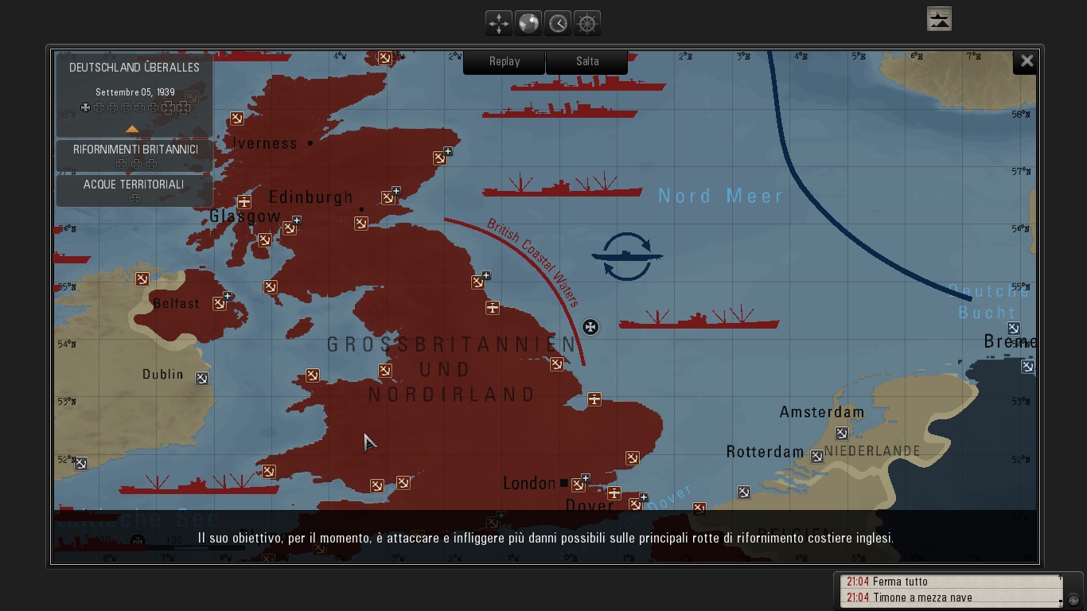The image size is (1087, 611).
Task: Select the 'Timone a mezza nave' log entry
Action: coord(950,597)
